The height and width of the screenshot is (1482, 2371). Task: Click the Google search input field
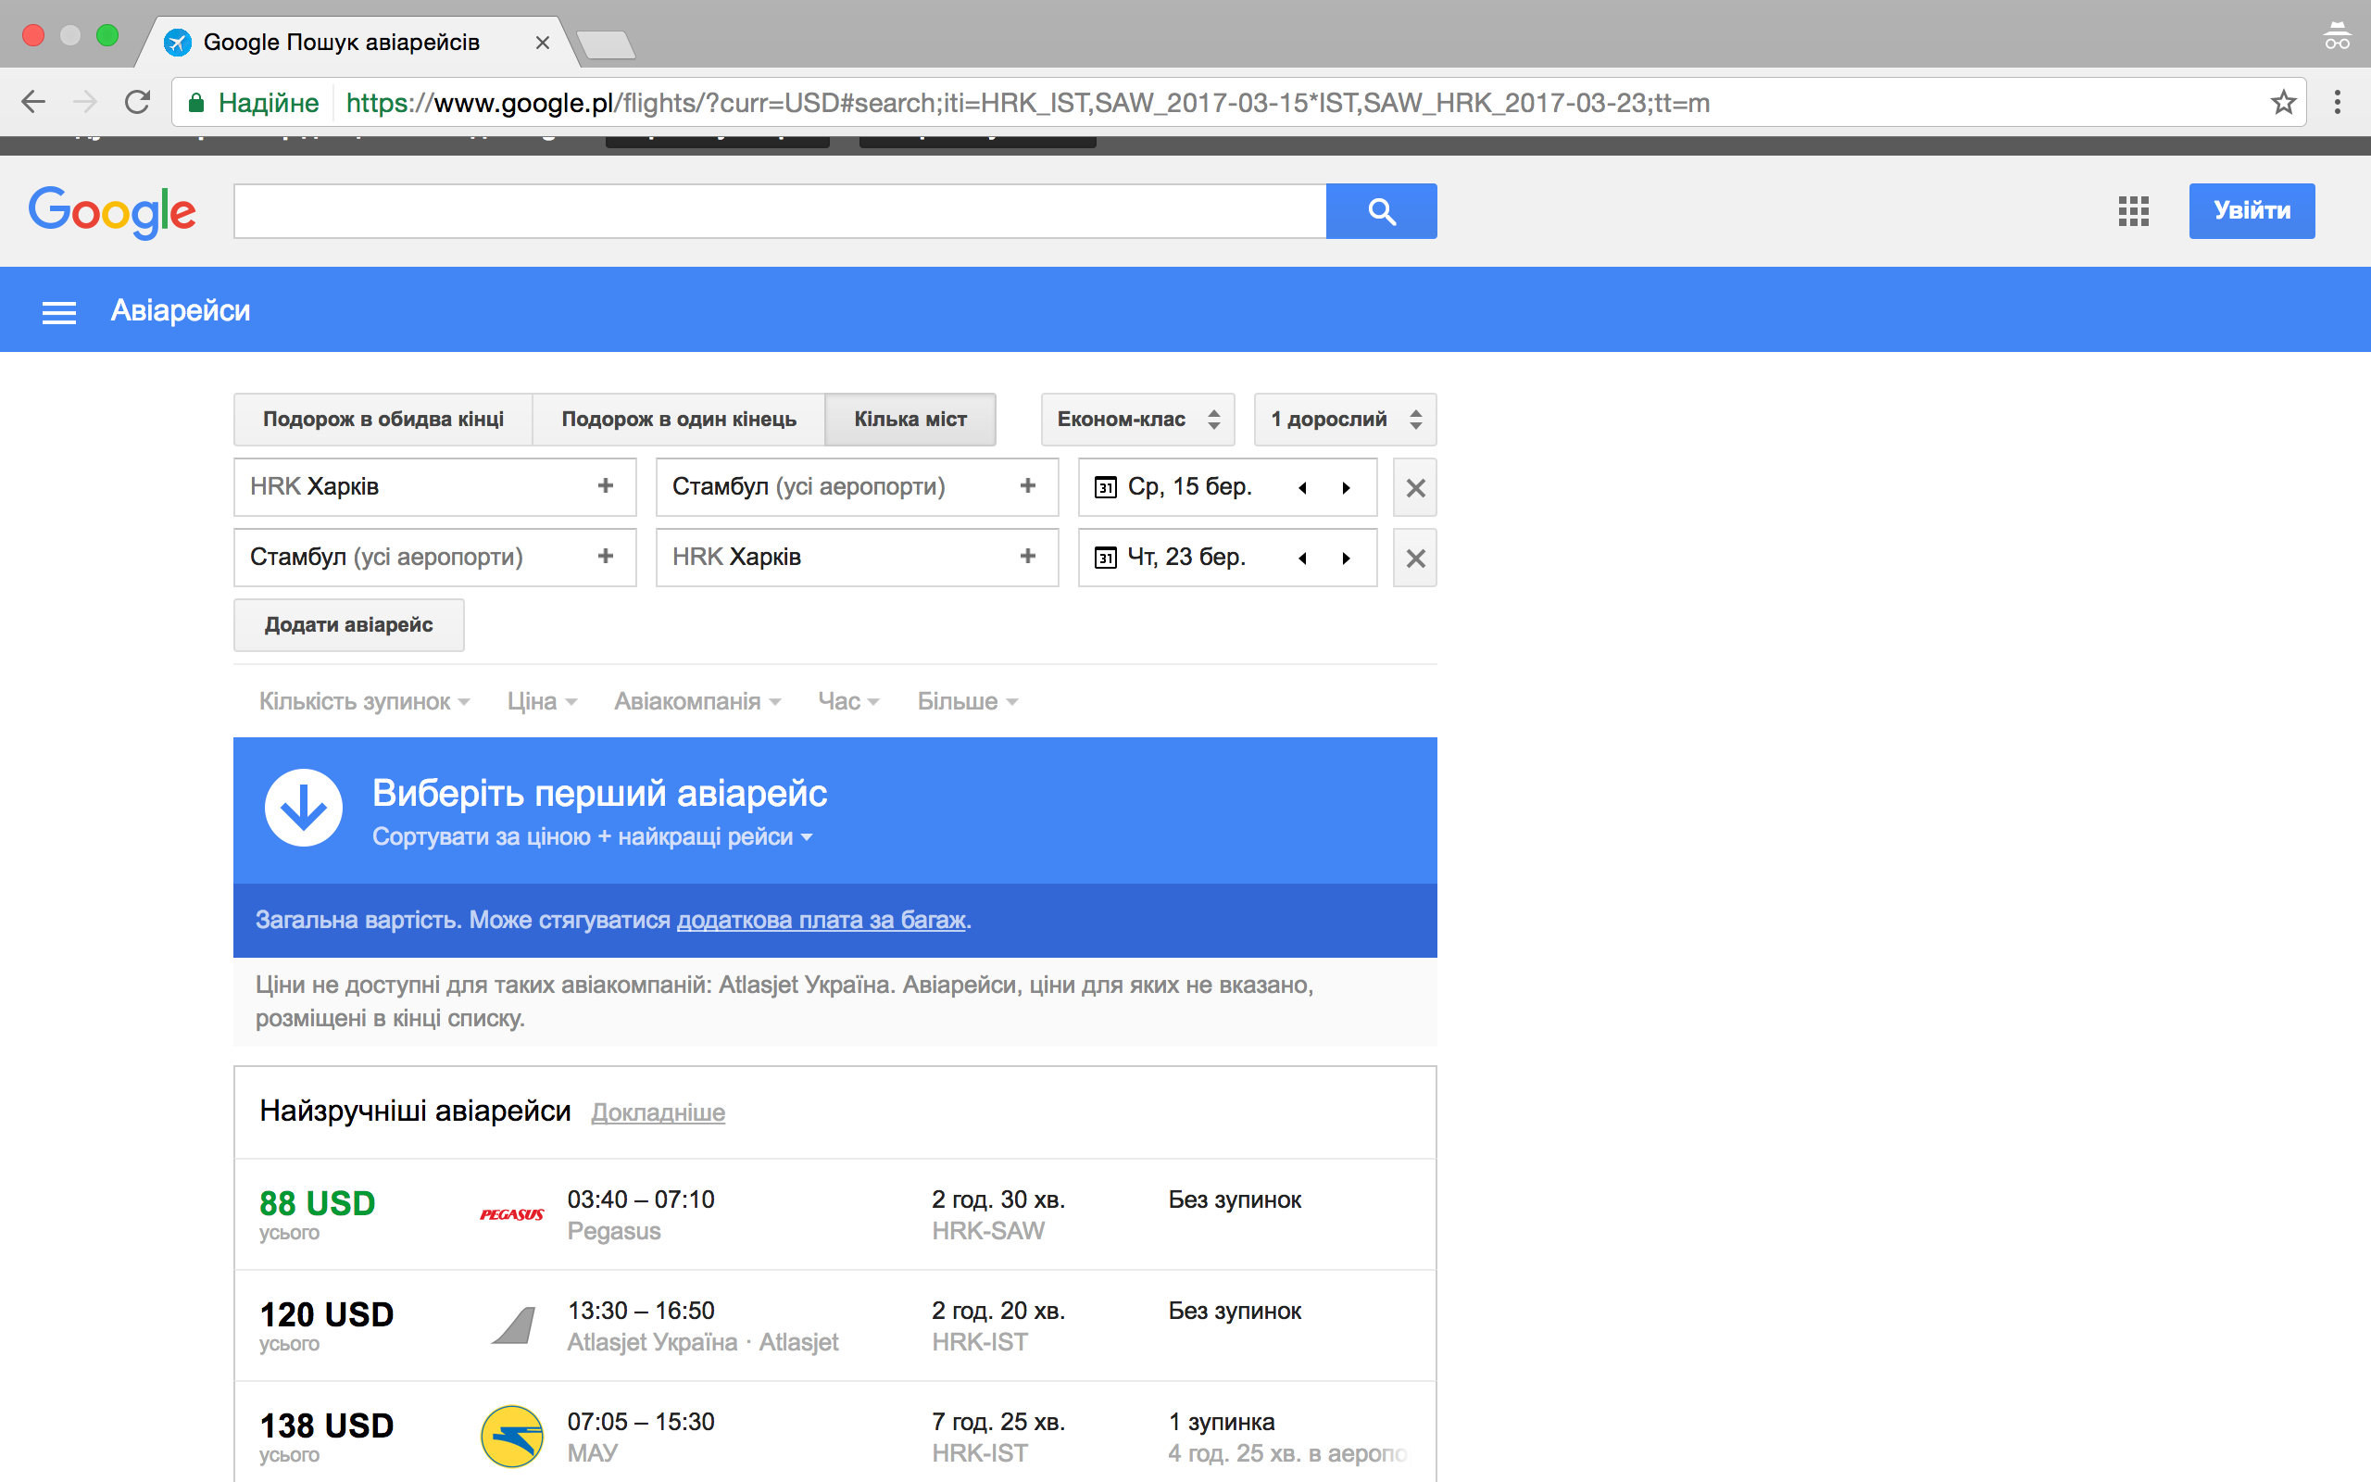tap(779, 211)
